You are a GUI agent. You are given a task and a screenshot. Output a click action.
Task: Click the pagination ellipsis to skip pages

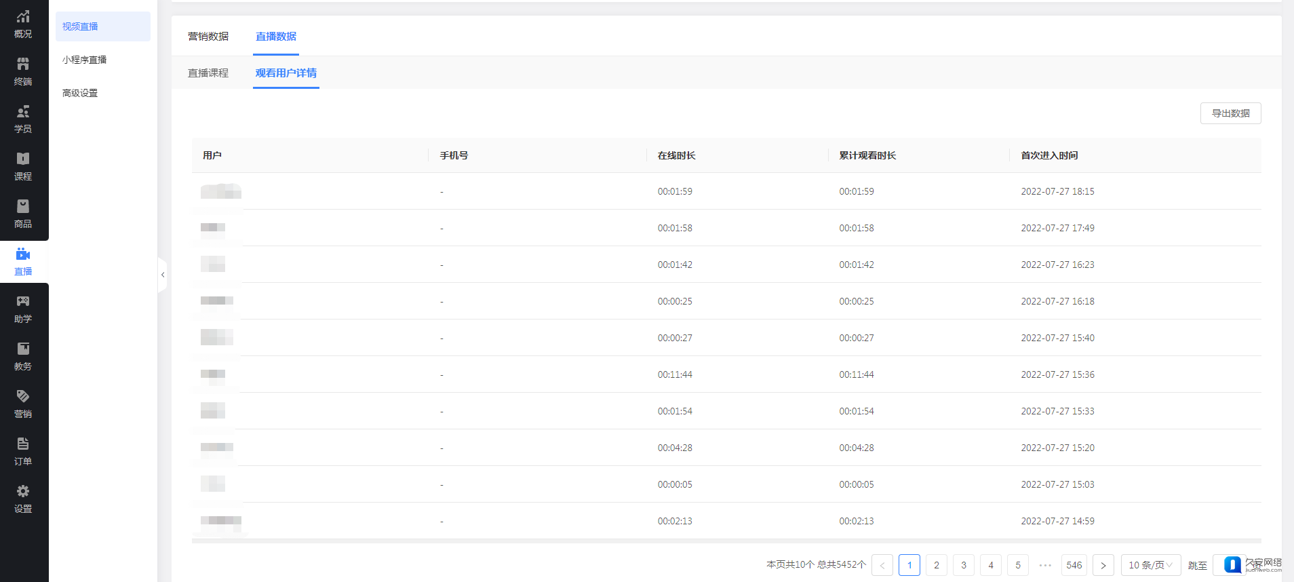point(1045,565)
